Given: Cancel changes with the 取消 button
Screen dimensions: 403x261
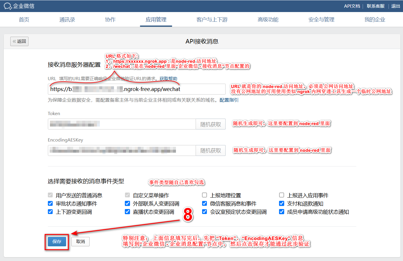Looking at the screenshot, I should (80, 242).
